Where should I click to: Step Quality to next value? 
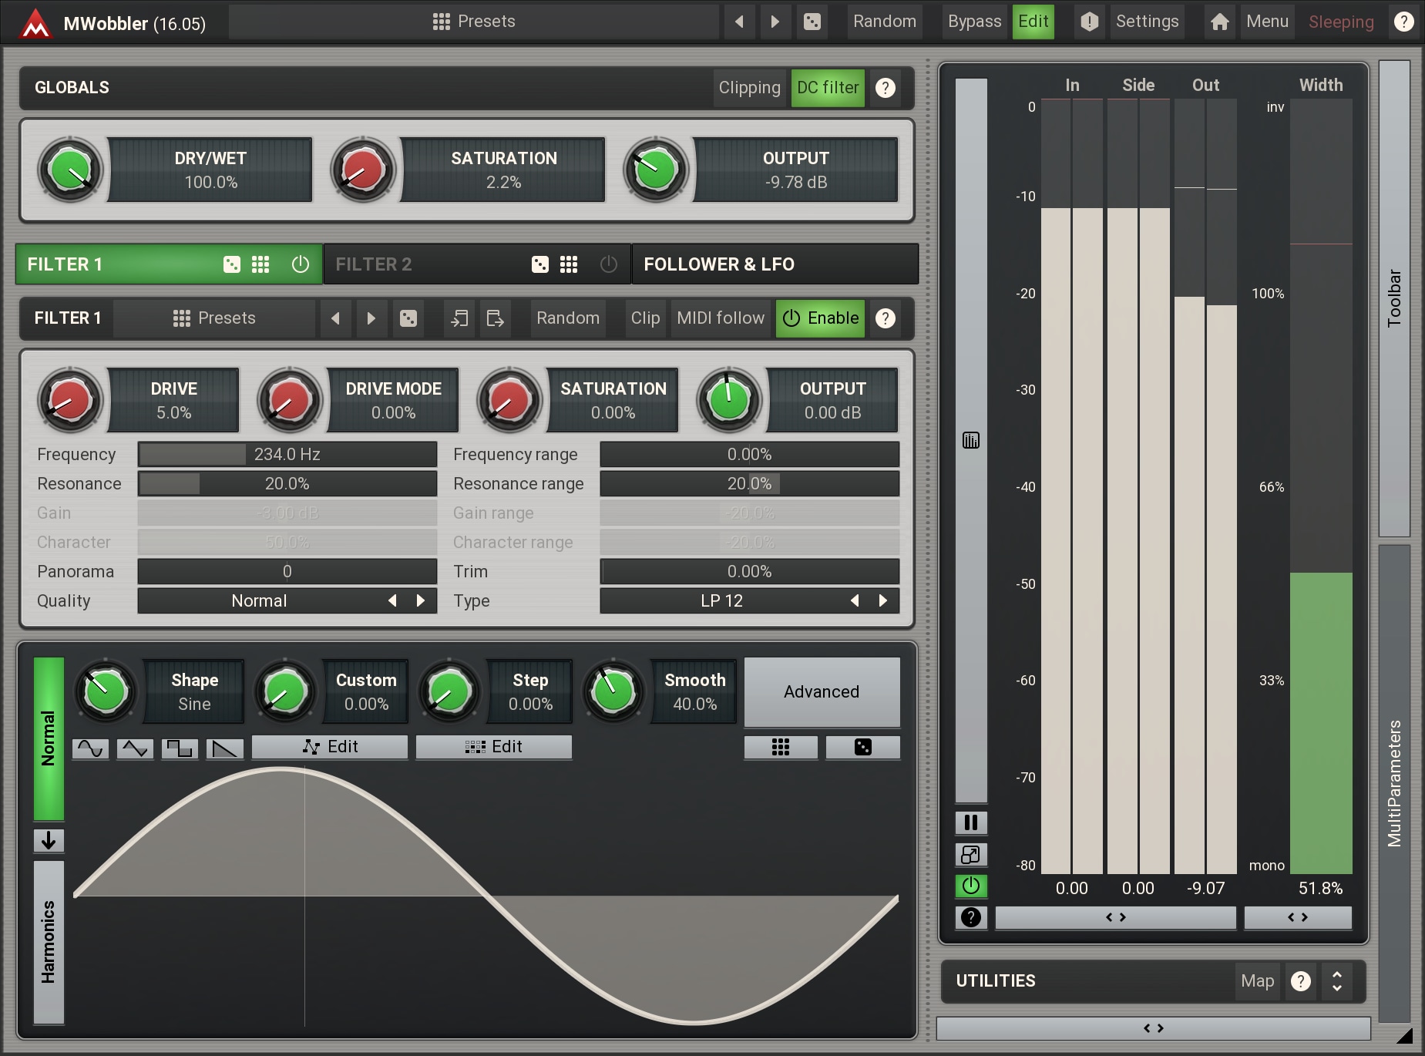pyautogui.click(x=420, y=600)
